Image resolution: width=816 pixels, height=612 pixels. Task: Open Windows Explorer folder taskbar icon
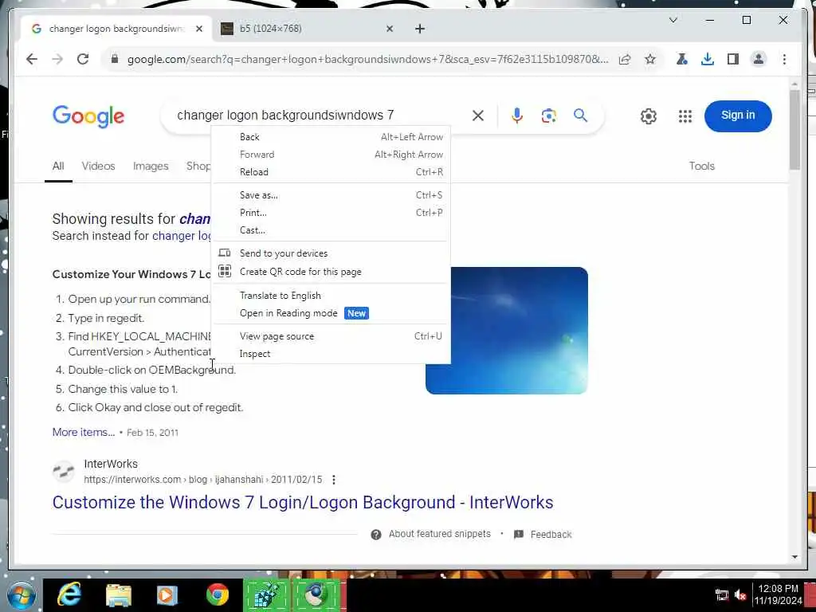119,595
